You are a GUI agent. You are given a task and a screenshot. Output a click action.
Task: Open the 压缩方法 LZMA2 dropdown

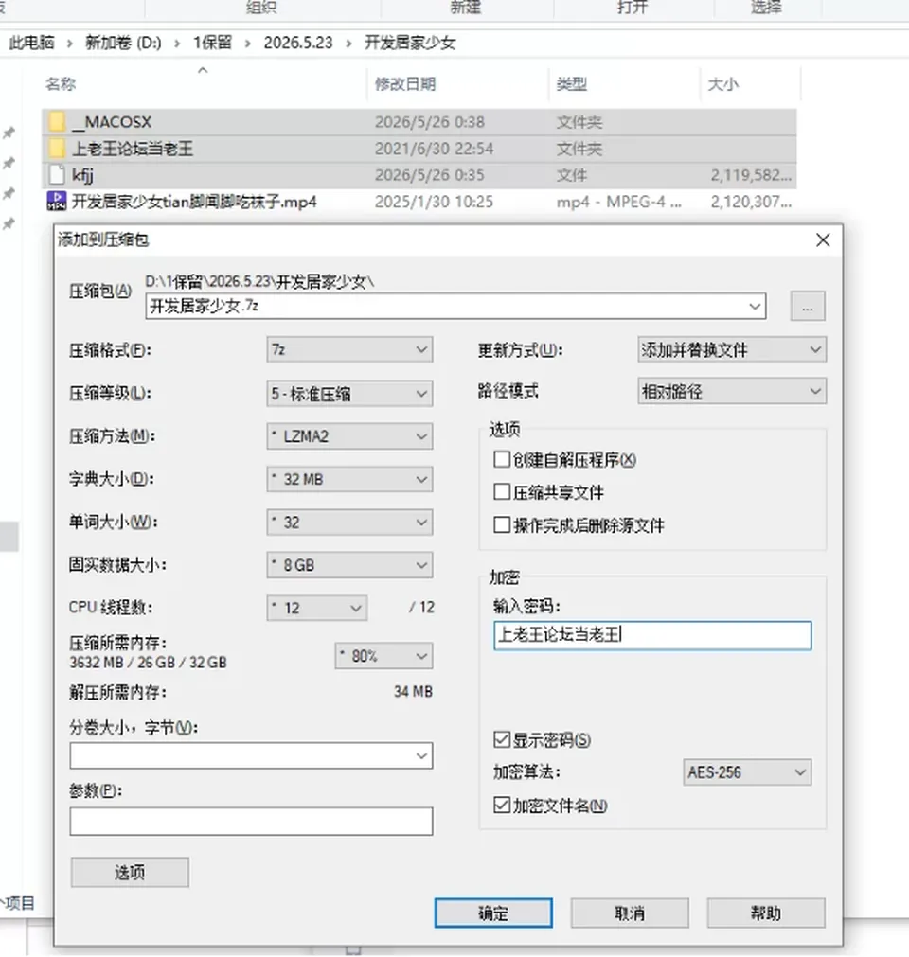point(349,436)
